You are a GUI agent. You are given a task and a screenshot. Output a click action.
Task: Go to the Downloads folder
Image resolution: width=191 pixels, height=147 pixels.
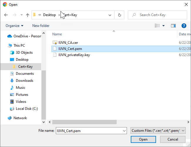click(x=24, y=81)
